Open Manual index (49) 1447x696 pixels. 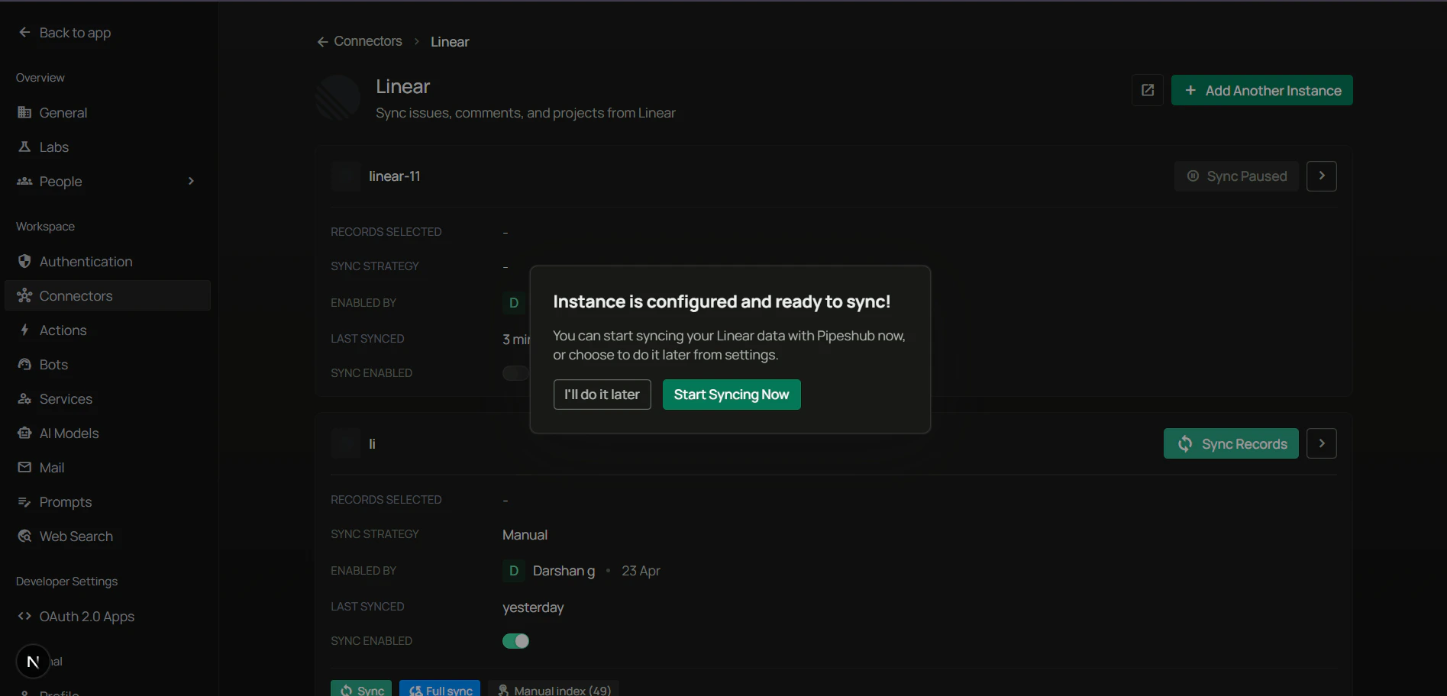554,689
